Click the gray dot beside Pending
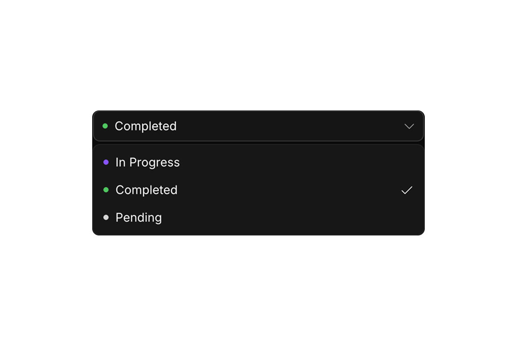The height and width of the screenshot is (345, 517). pyautogui.click(x=106, y=217)
